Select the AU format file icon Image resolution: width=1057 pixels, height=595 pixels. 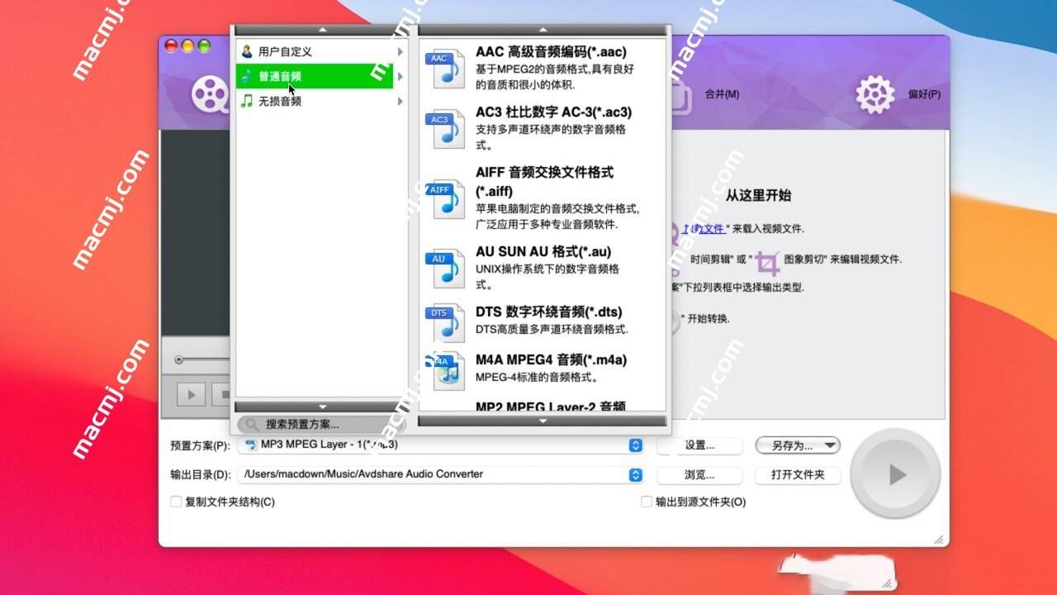[444, 269]
